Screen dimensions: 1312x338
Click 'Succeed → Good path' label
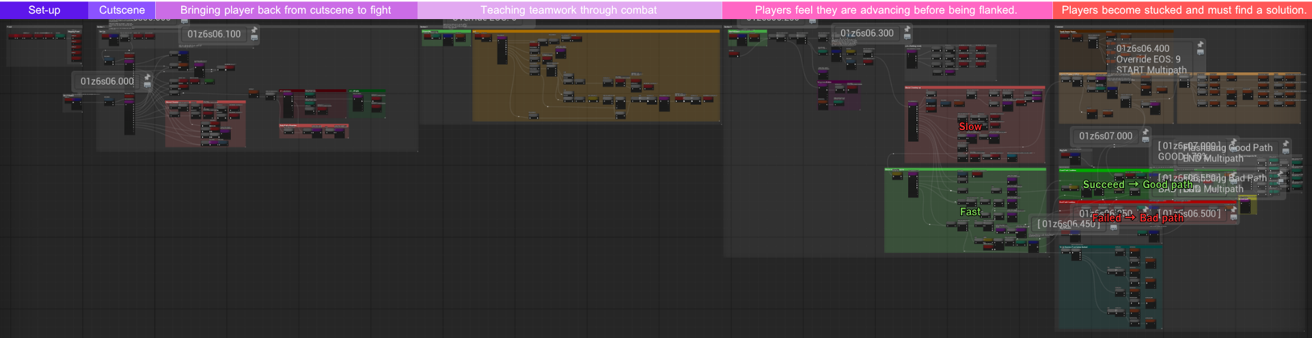coord(1138,185)
